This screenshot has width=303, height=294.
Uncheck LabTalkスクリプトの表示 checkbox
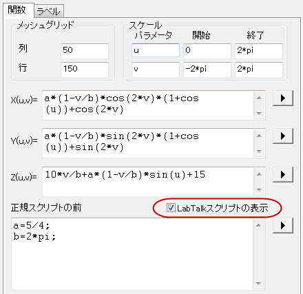coord(171,208)
